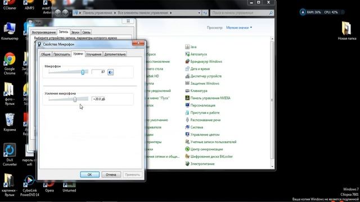Open CyberLink PowerDVD 14 shortcut
The width and height of the screenshot is (360, 202).
pos(29,186)
